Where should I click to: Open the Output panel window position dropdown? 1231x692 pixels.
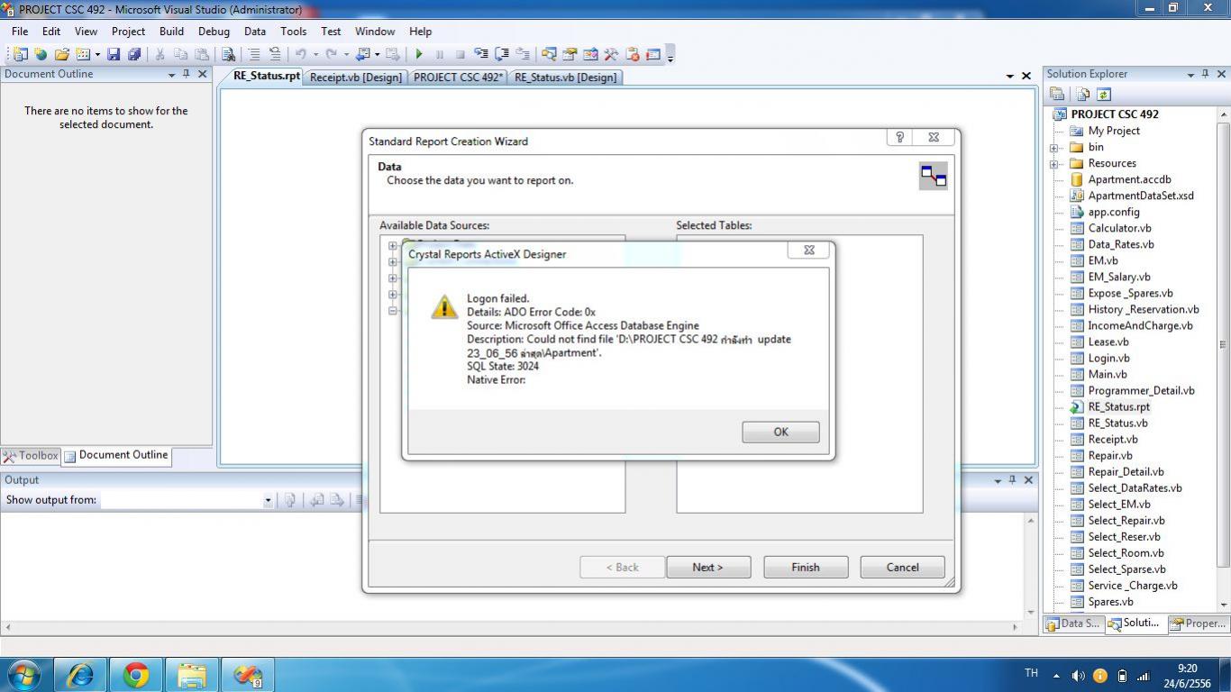pyautogui.click(x=998, y=481)
